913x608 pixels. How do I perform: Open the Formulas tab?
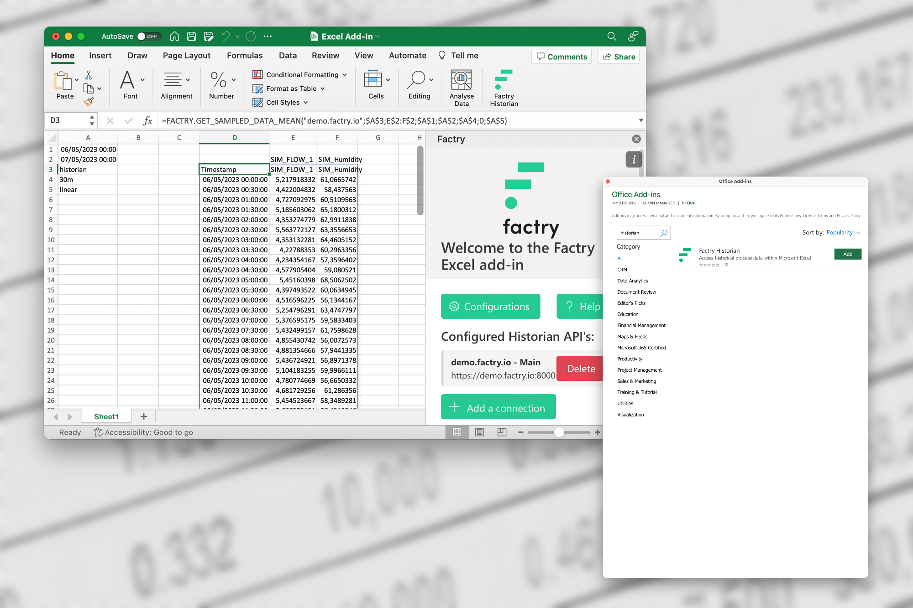click(245, 56)
